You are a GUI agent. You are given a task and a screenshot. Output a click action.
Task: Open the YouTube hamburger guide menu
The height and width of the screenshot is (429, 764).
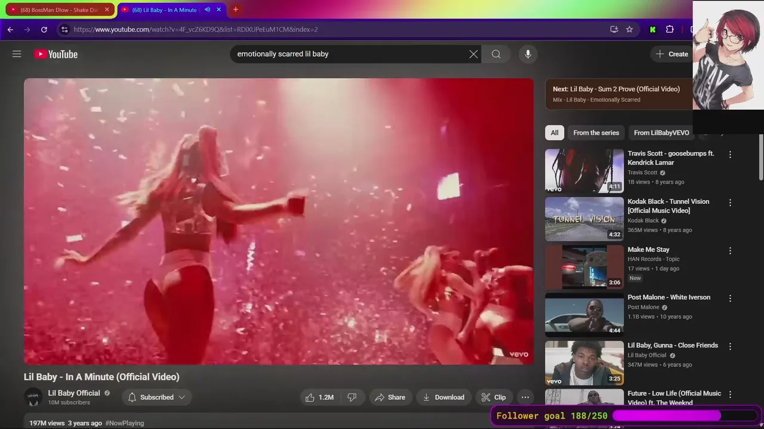click(17, 54)
